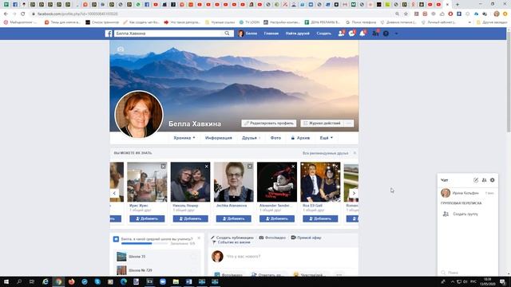Click Создать публикацию in composer
This screenshot has width=511, height=287.
pos(232,238)
